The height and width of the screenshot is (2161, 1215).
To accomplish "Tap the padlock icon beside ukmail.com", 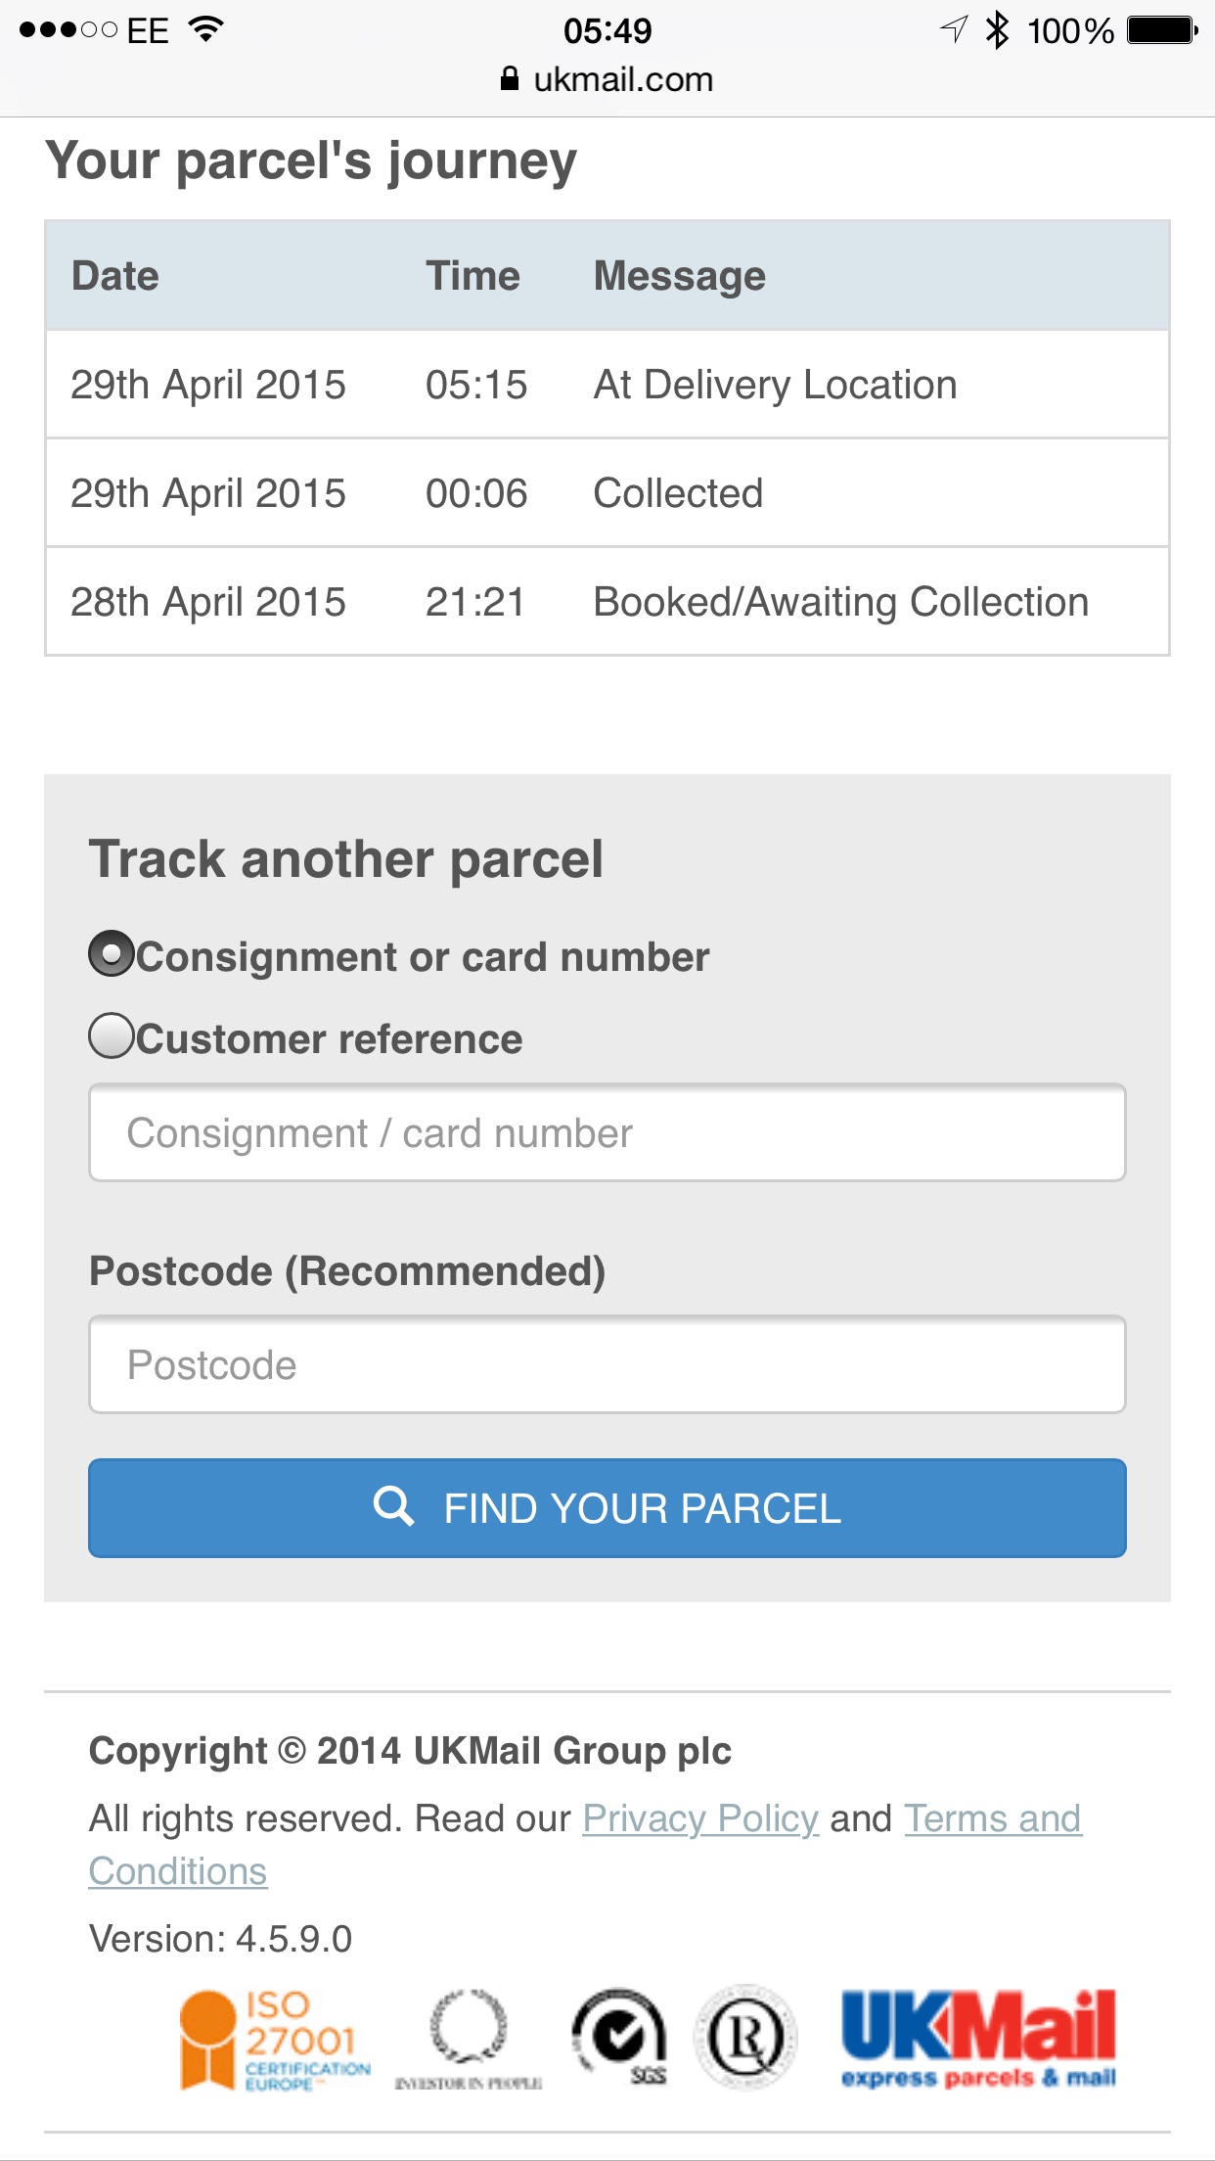I will point(509,78).
